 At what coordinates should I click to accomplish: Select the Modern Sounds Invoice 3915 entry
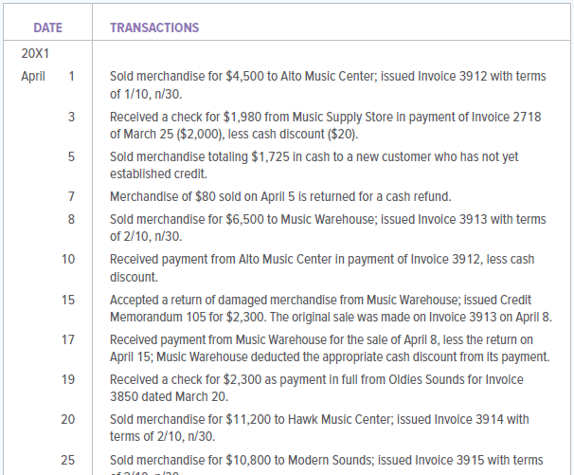(x=328, y=461)
